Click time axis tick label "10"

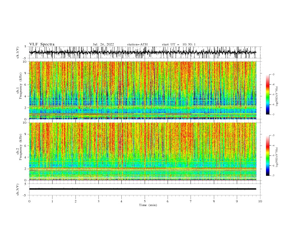pos(260,201)
